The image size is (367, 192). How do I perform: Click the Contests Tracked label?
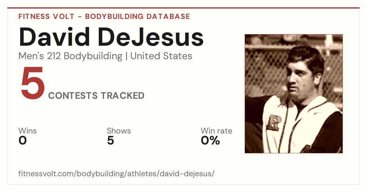[x=96, y=95]
